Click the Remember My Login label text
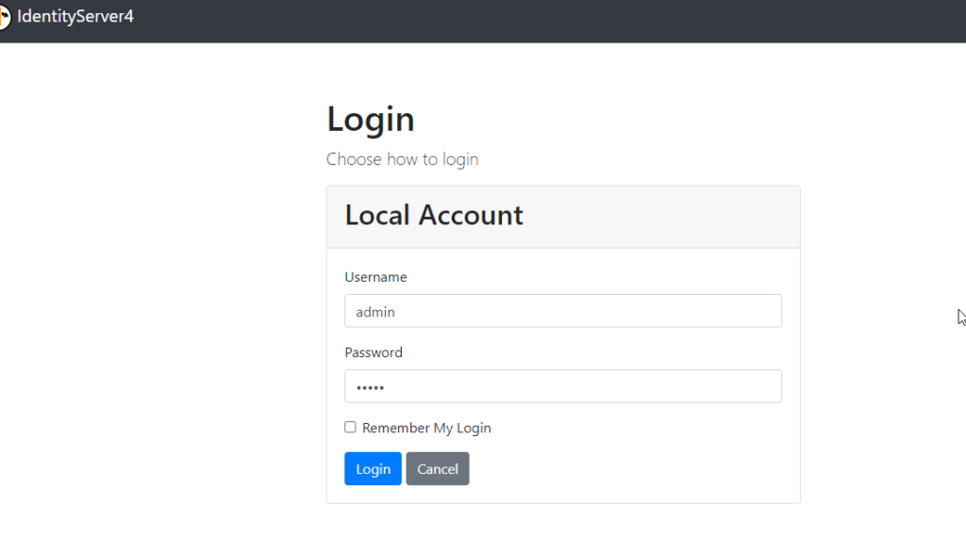This screenshot has height=552, width=966. (426, 428)
